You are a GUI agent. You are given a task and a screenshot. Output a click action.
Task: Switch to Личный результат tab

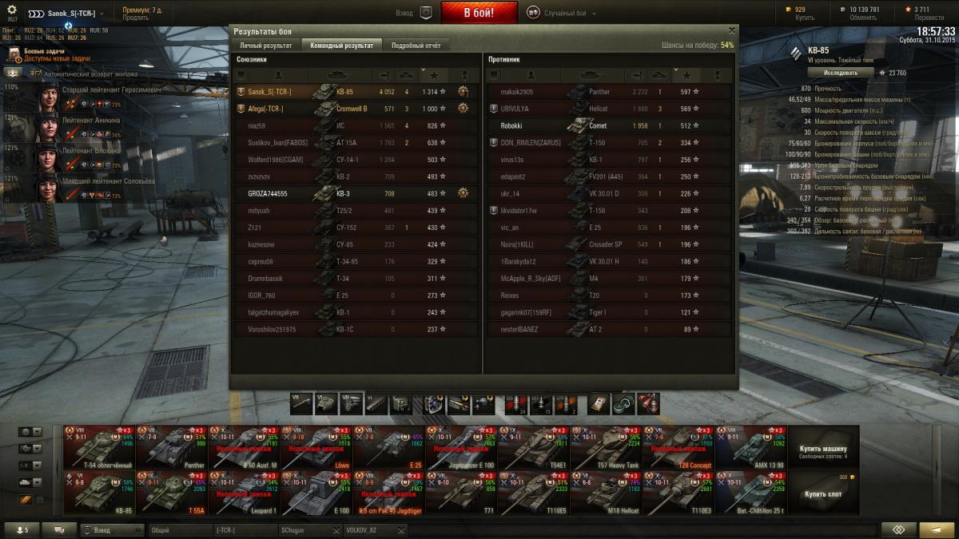266,46
